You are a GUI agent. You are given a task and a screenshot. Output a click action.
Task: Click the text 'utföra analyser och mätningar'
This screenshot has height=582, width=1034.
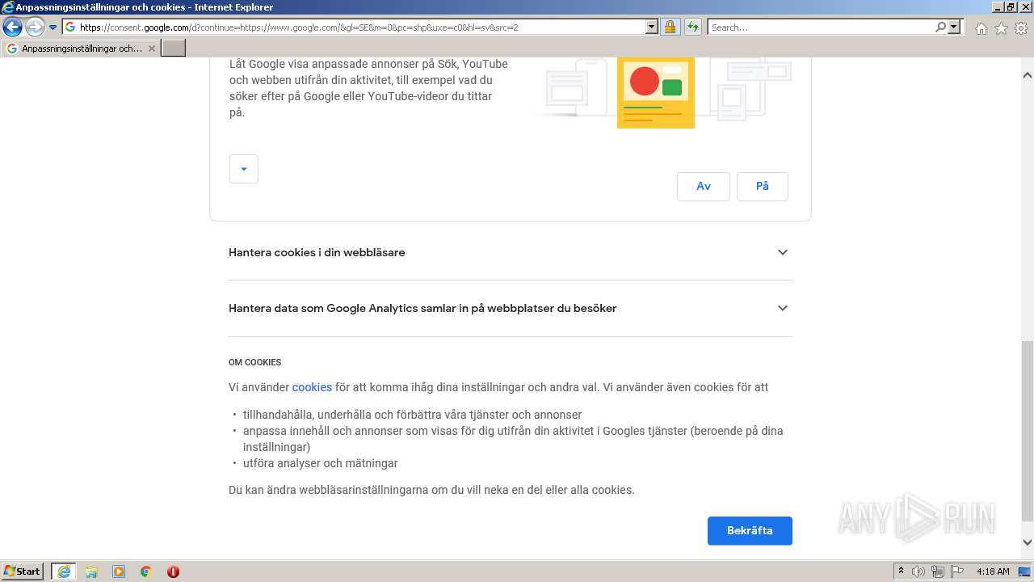click(x=321, y=463)
